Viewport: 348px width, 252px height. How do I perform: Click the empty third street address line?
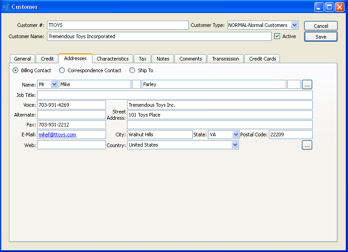pos(220,125)
